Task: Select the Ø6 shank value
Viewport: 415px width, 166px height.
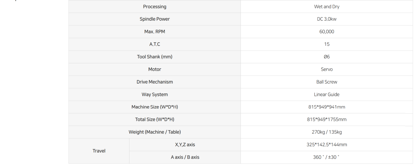Action: 327,57
